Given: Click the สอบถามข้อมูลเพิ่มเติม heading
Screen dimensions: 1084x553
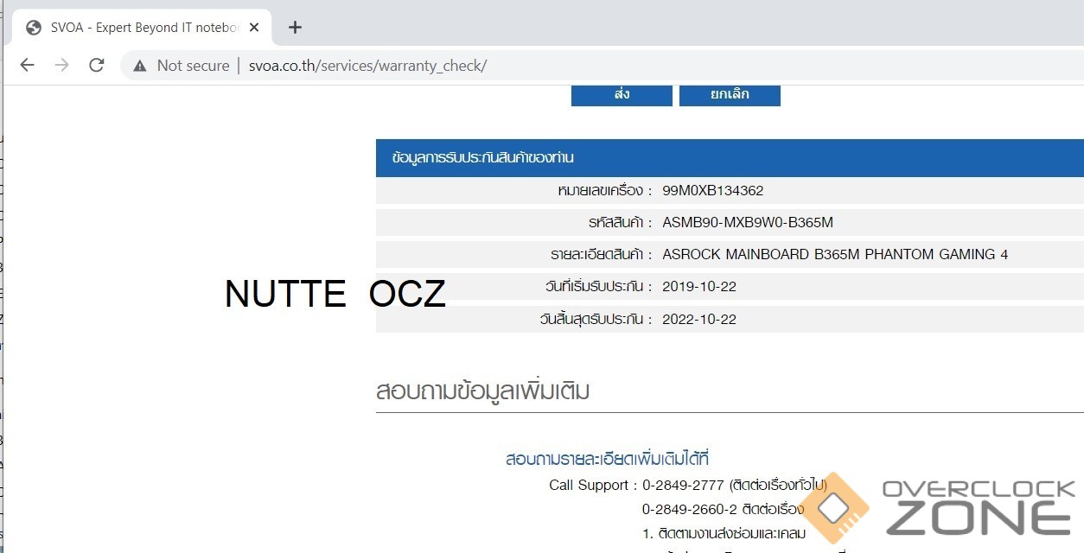Looking at the screenshot, I should pyautogui.click(x=483, y=391).
